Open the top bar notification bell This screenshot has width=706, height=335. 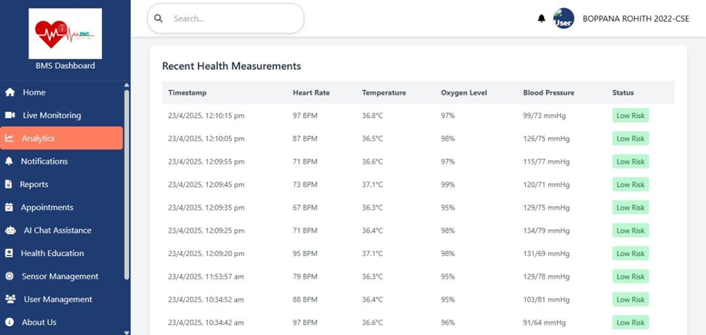(542, 19)
